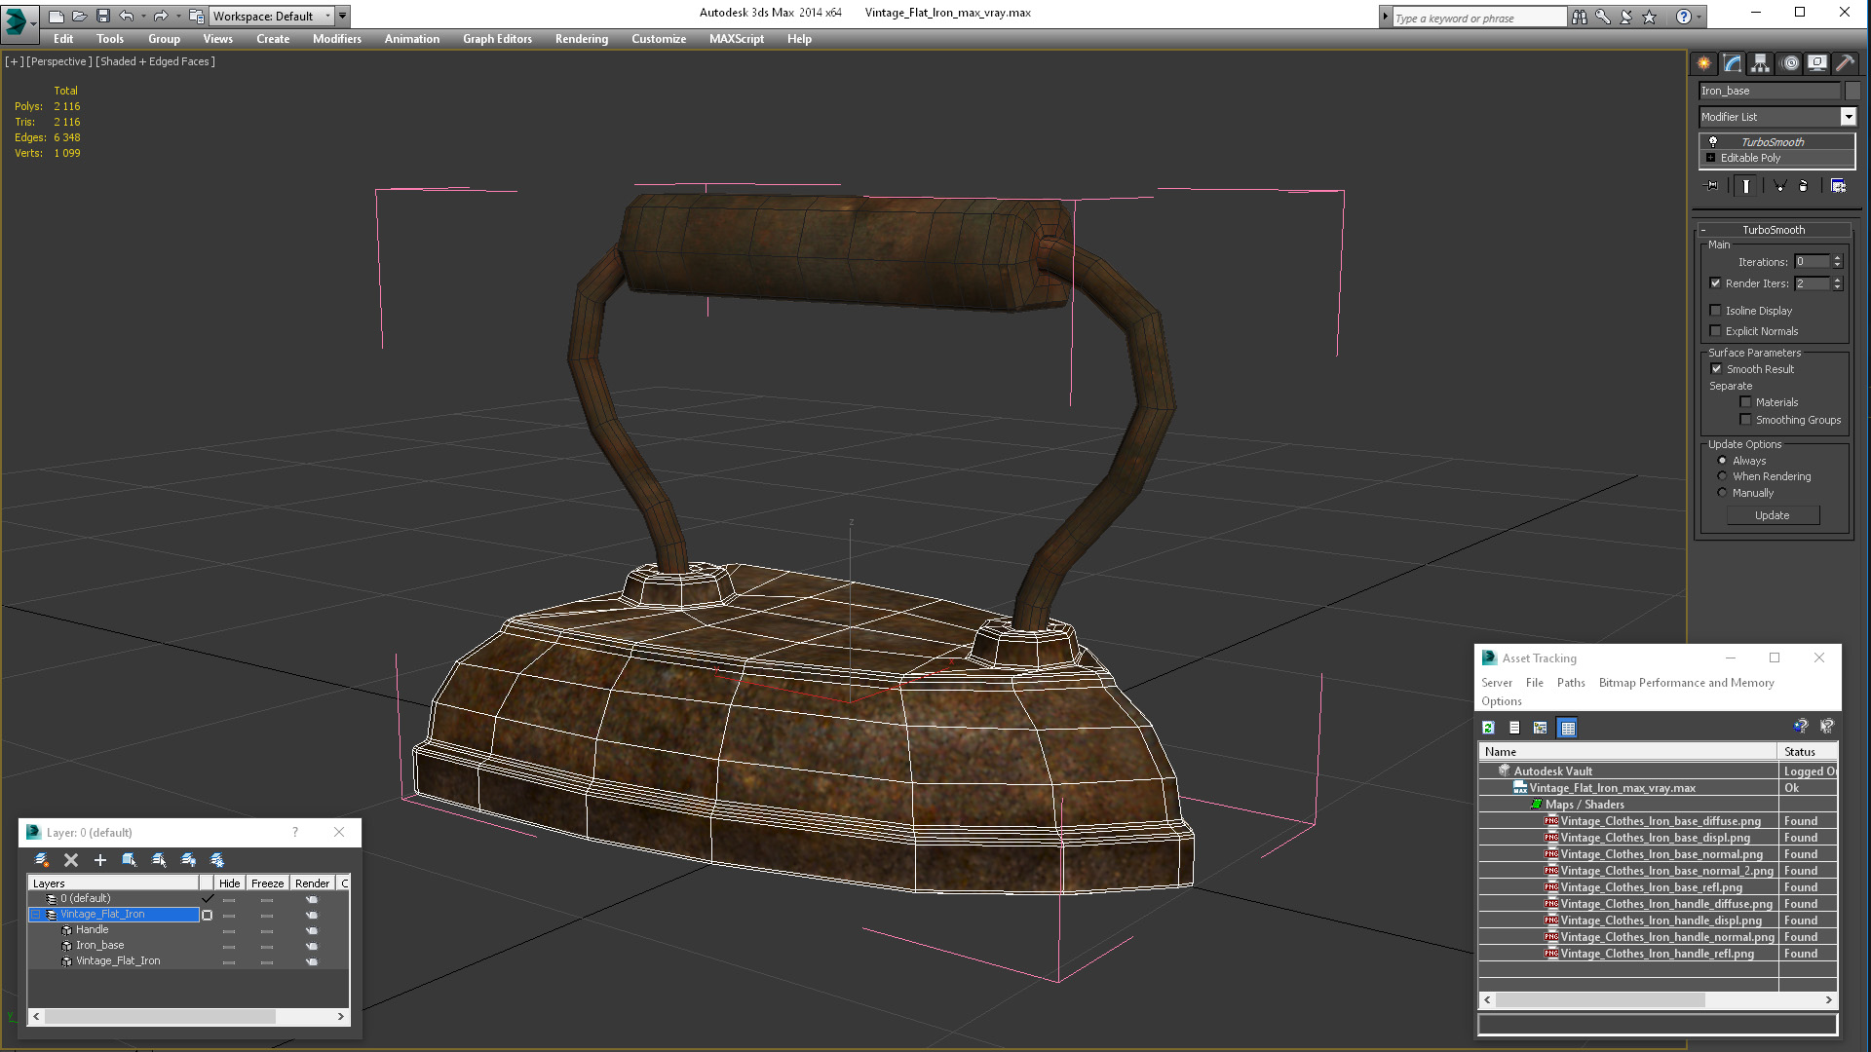
Task: Open Configure Modifier Sets icon
Action: [1838, 186]
